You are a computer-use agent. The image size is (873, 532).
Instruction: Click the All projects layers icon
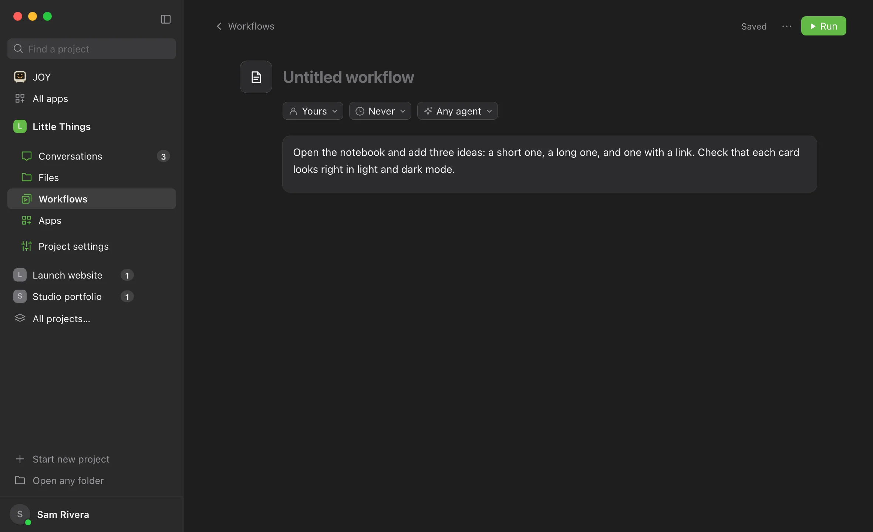pos(20,318)
